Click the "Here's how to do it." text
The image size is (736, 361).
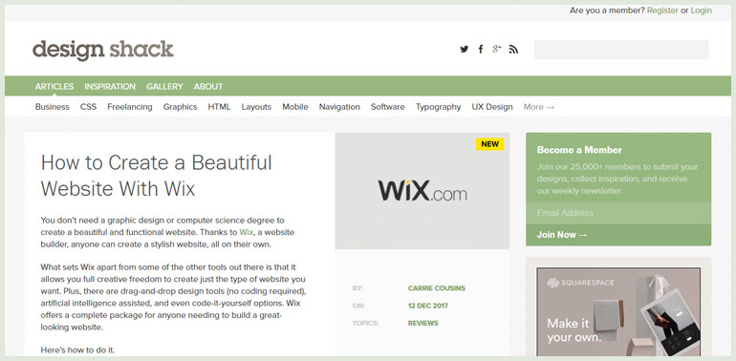(77, 350)
